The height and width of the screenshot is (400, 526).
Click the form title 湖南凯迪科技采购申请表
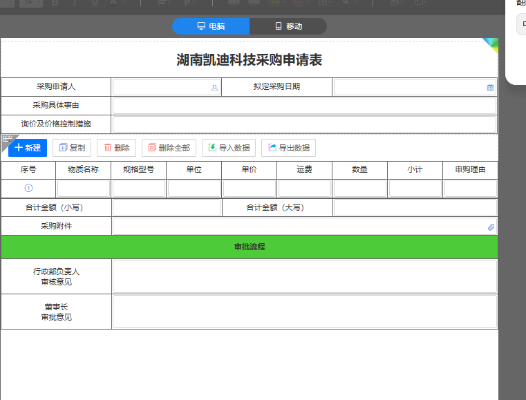250,60
